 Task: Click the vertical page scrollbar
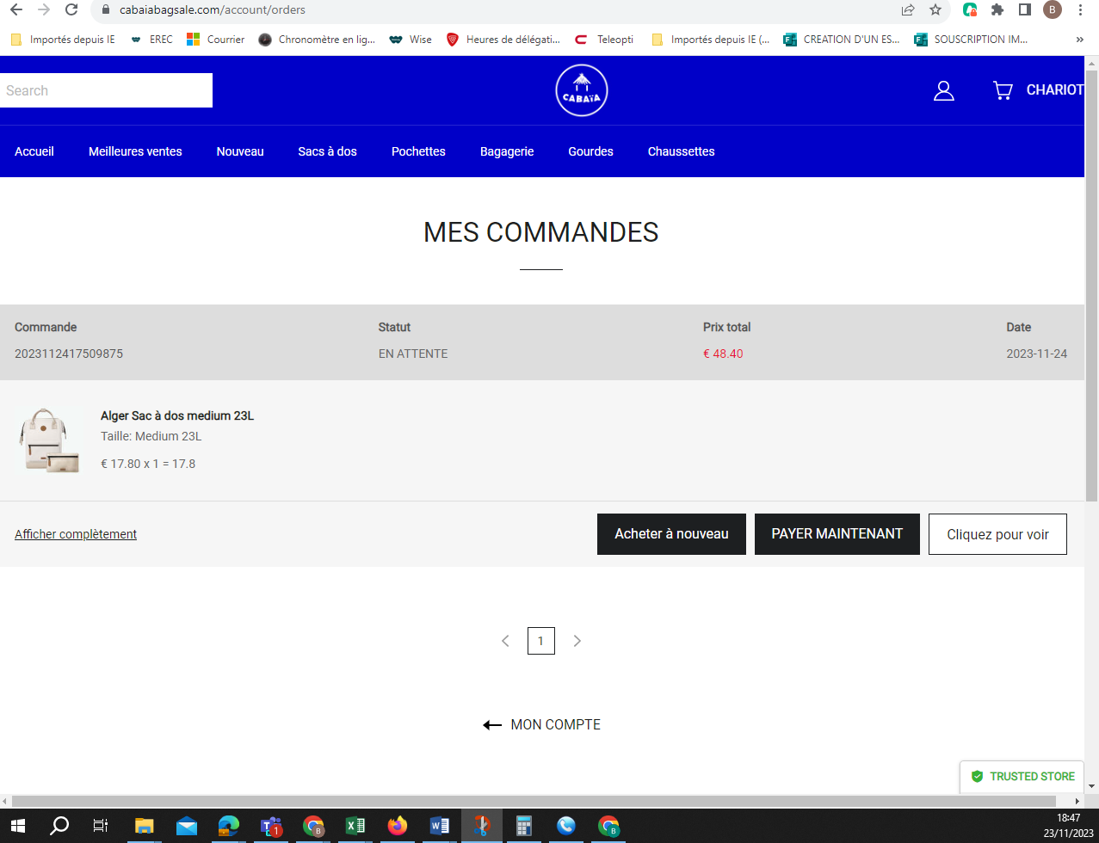[1092, 284]
